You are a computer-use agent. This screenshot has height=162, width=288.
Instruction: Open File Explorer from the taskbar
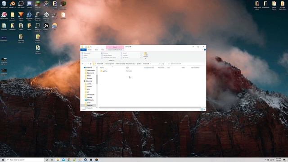tap(58, 160)
